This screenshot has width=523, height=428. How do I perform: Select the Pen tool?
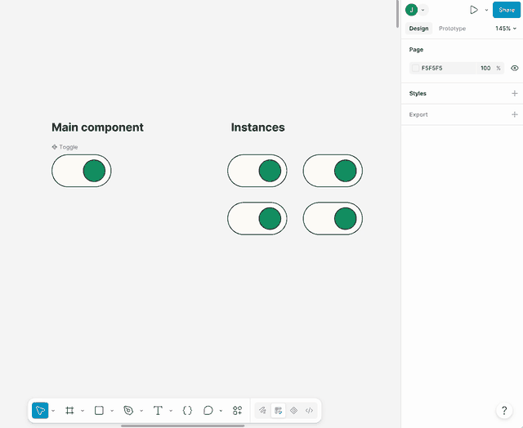pos(128,410)
